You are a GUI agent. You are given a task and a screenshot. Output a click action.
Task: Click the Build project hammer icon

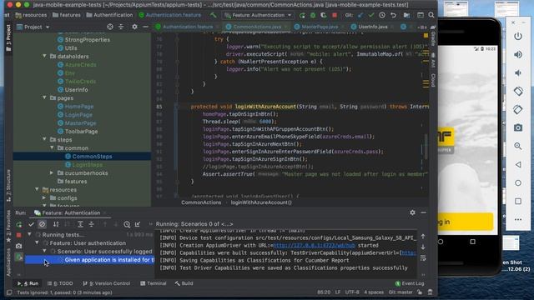[214, 15]
